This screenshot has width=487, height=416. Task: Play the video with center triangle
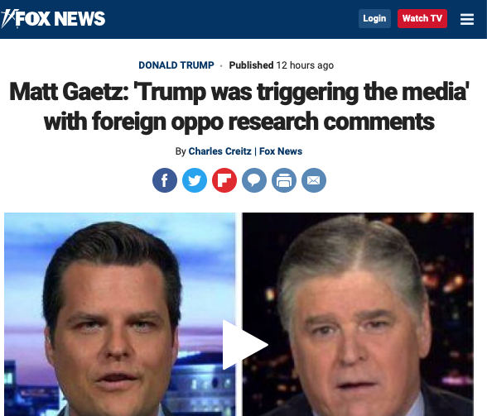[x=245, y=345]
